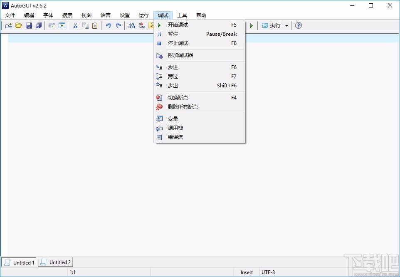Select 停止调试 to stop debugging
The width and height of the screenshot is (400, 277).
click(x=178, y=43)
